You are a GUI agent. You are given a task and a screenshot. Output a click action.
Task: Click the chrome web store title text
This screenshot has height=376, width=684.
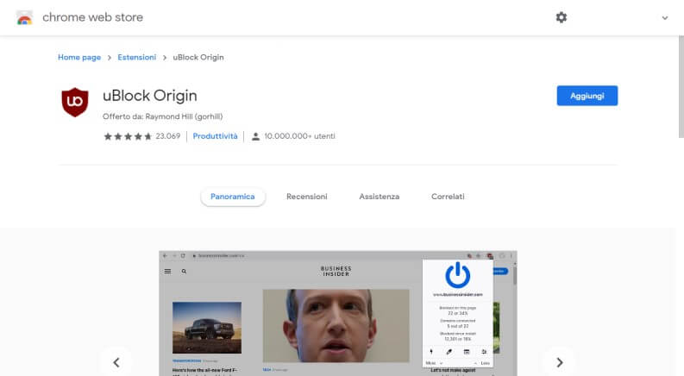[x=92, y=17]
